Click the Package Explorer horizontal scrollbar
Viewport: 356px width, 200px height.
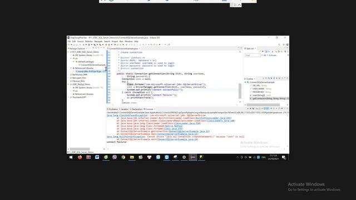pos(80,149)
